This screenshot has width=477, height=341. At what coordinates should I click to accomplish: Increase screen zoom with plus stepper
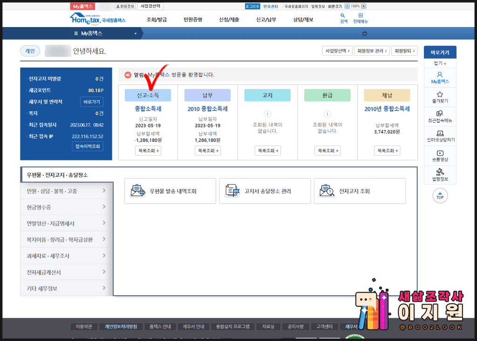tap(364, 7)
